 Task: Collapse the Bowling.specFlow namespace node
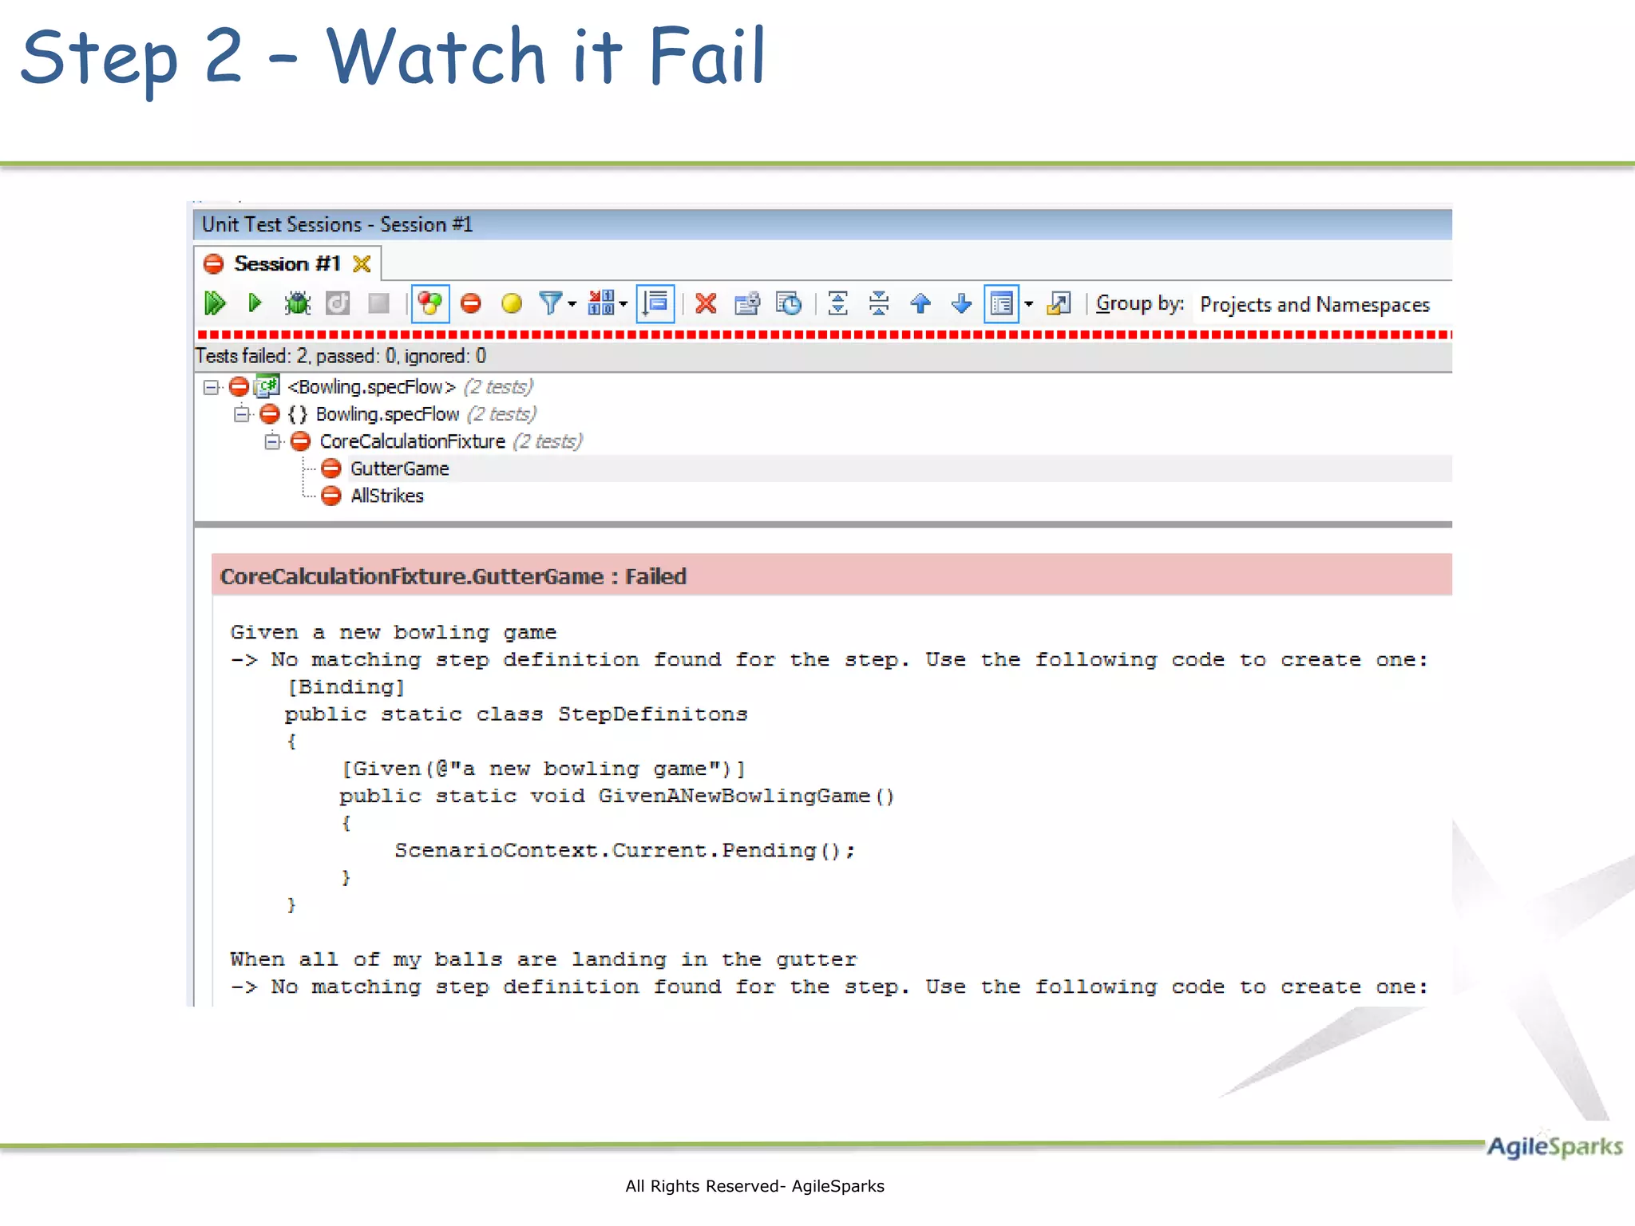coord(241,414)
